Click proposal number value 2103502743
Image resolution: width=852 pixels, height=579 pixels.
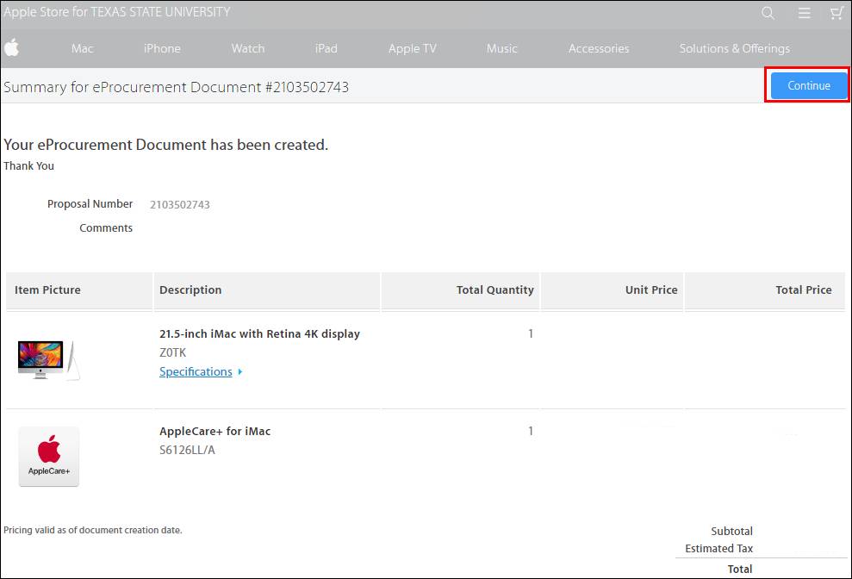pos(180,204)
